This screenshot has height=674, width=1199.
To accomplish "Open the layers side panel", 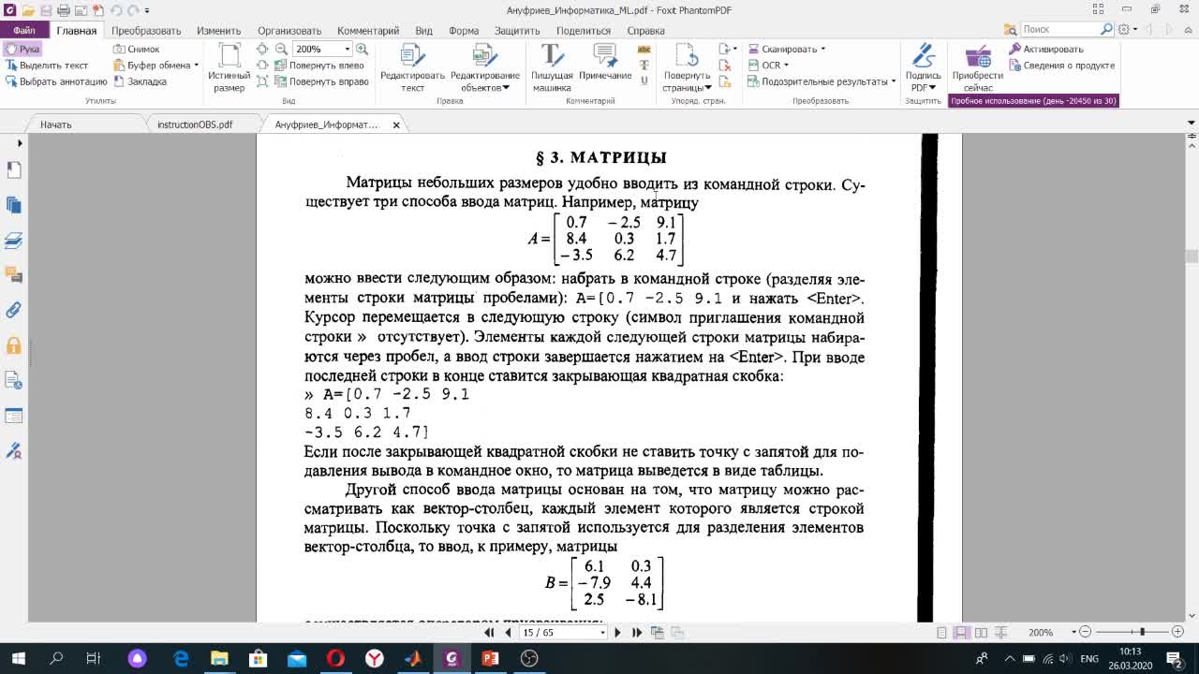I will coord(13,240).
